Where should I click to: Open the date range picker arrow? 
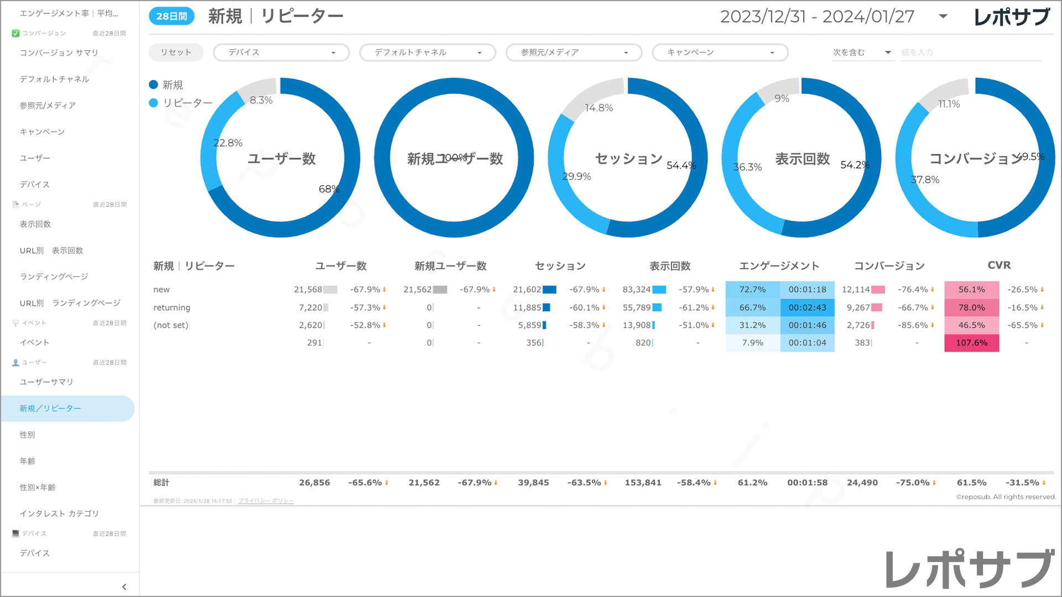pyautogui.click(x=943, y=17)
